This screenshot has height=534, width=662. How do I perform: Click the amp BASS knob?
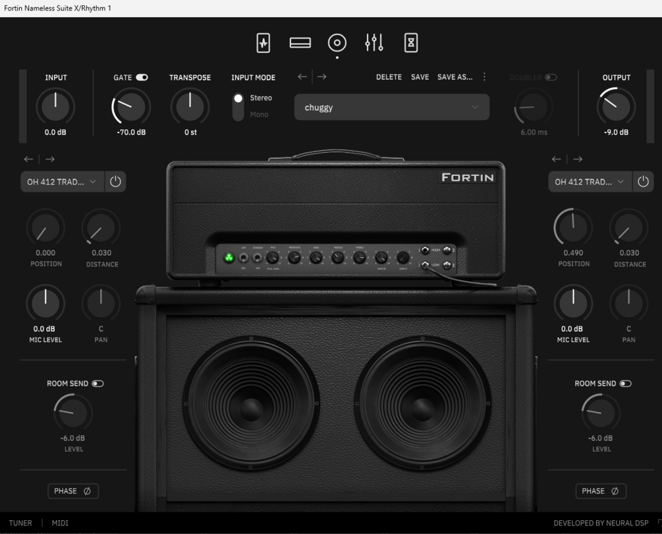pyautogui.click(x=316, y=257)
